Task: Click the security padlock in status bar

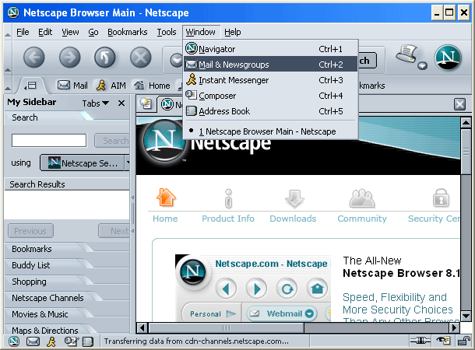Action: [463, 341]
